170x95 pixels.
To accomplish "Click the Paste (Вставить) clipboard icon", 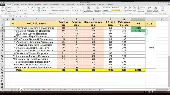I will pyautogui.click(x=3, y=8).
